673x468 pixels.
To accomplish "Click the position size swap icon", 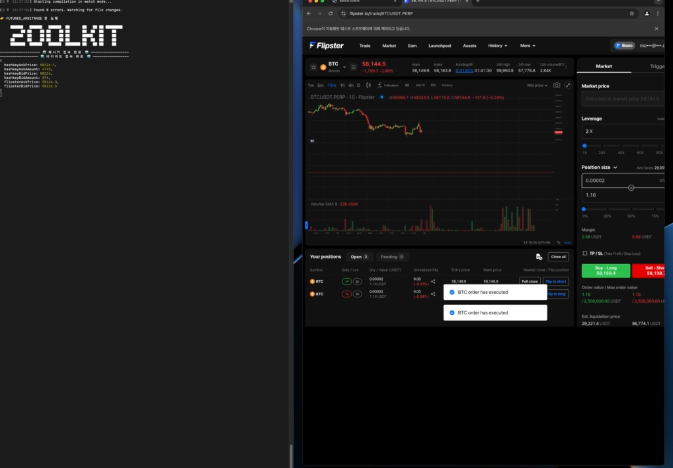I will point(631,188).
